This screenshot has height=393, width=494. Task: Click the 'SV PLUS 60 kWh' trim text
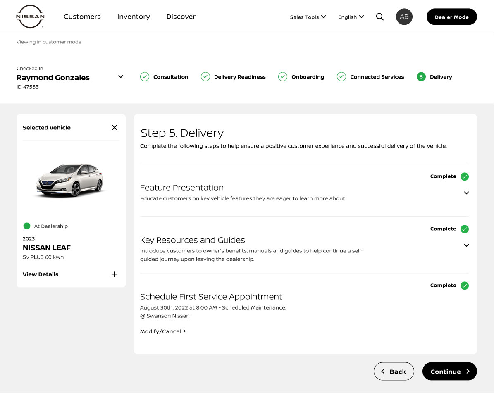[x=43, y=257]
